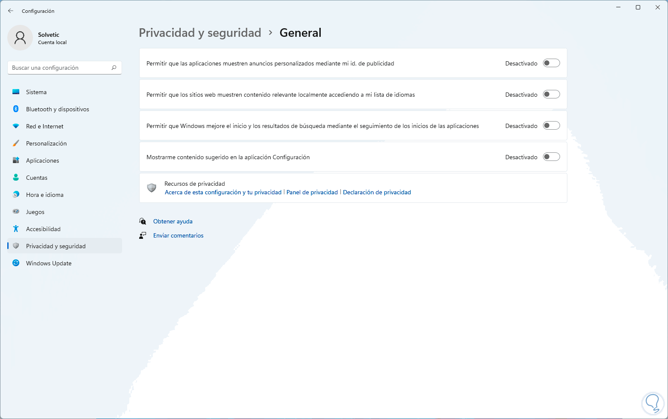Toggle the app launch tracking switch
Image resolution: width=668 pixels, height=419 pixels.
(x=551, y=126)
